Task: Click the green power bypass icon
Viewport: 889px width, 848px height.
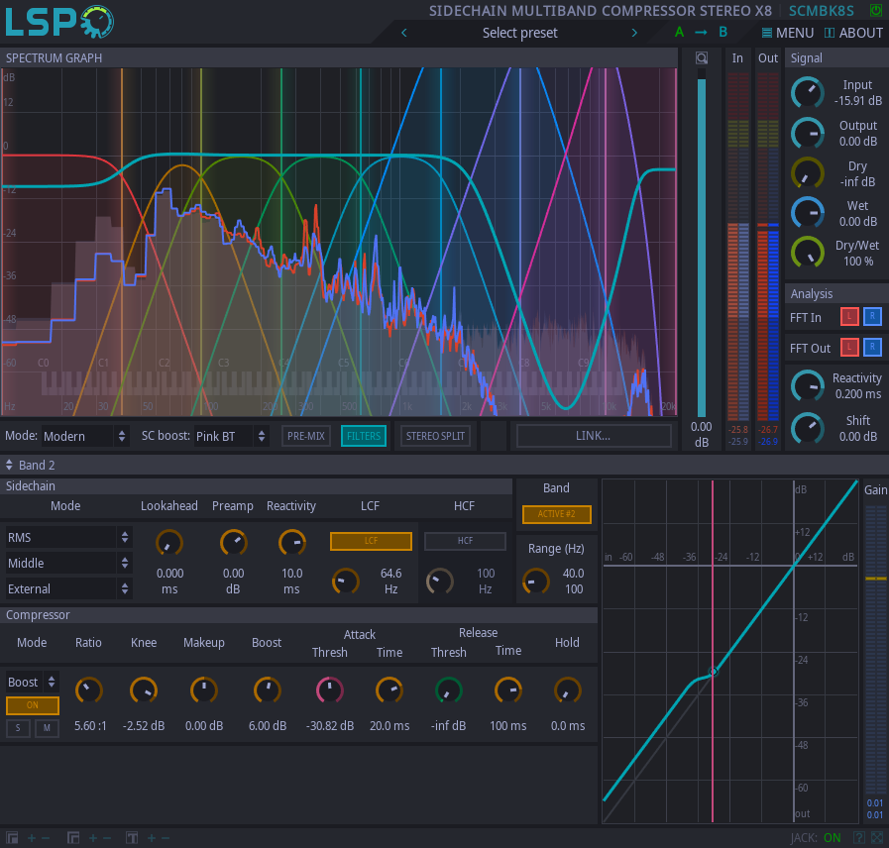Action: coord(876,10)
